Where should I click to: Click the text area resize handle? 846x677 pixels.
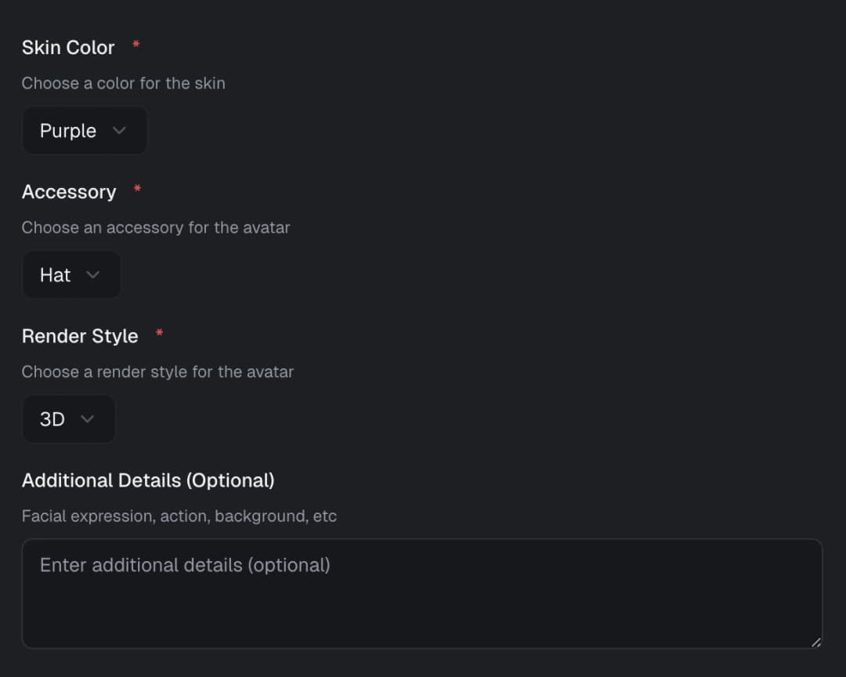(x=815, y=642)
